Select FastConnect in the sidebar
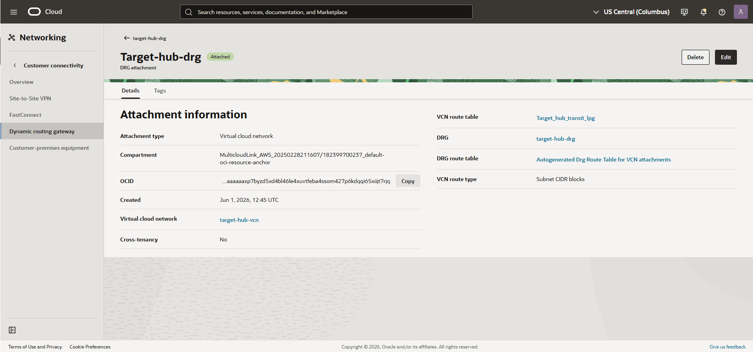 [x=52, y=115]
